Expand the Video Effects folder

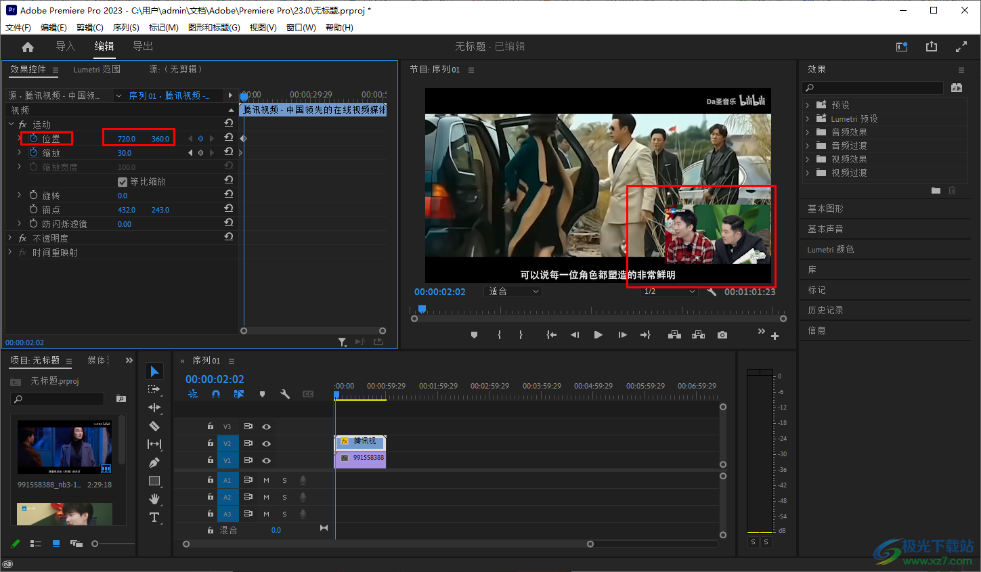[808, 159]
